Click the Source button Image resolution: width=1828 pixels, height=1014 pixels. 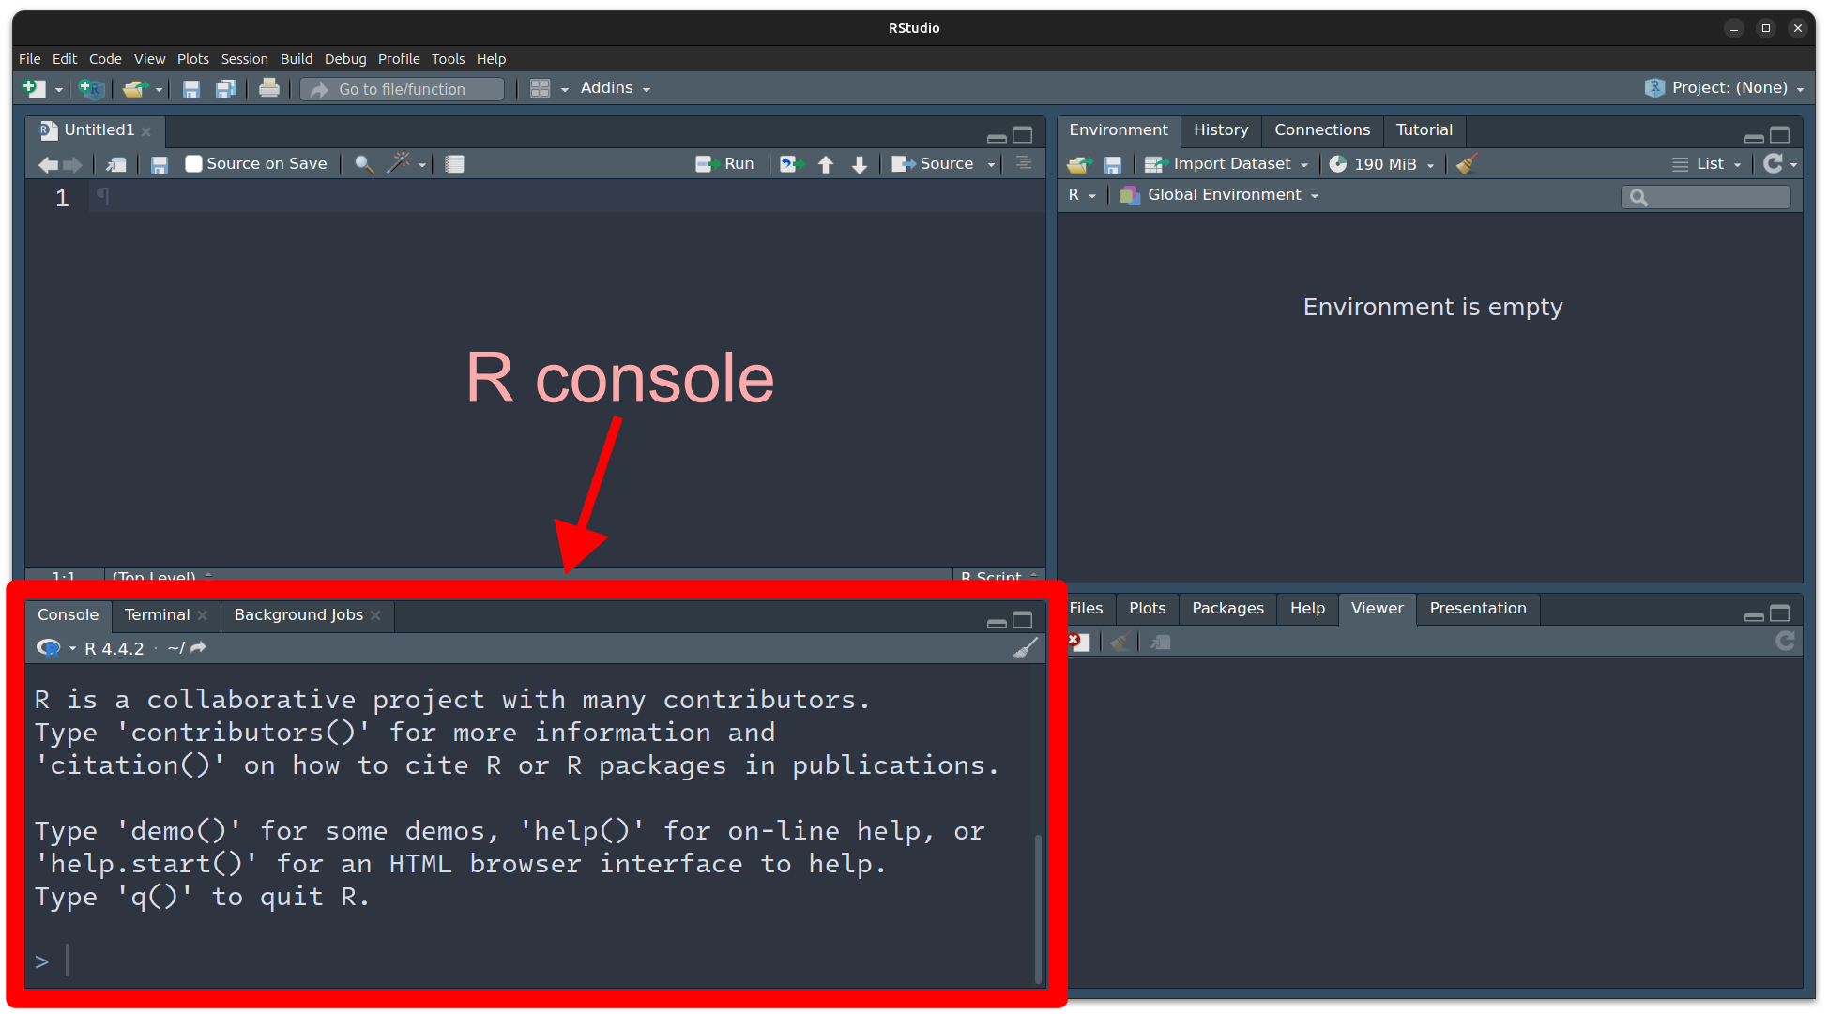click(934, 164)
